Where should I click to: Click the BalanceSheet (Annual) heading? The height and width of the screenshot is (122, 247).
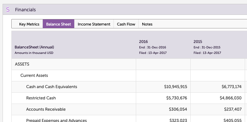(34, 47)
